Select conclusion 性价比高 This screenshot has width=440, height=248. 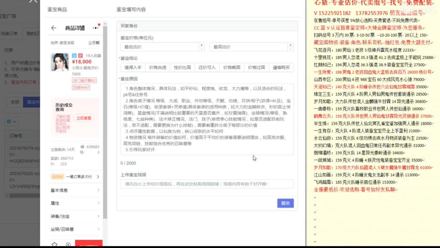183,68
